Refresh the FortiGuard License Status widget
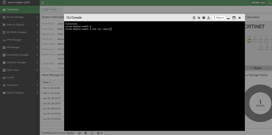This screenshot has width=272, height=135. [x=79, y=133]
